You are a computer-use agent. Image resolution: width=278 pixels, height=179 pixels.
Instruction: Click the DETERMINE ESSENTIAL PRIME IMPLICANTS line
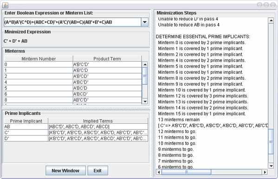pos(203,37)
